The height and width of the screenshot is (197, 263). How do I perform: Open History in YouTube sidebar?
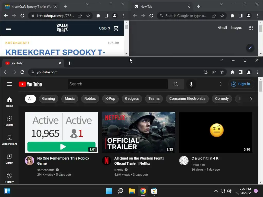pos(10,178)
